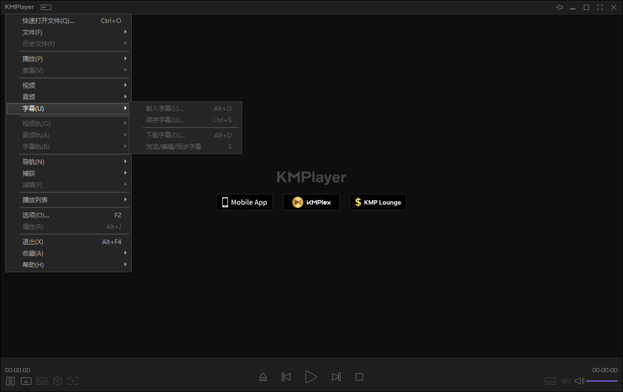
Task: Click the KMPlayer title menu label
Action: pyautogui.click(x=19, y=7)
